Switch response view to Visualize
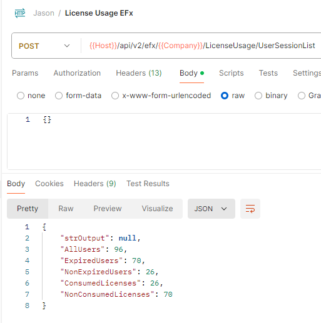Screen dimensions: 321x323 [x=158, y=209]
